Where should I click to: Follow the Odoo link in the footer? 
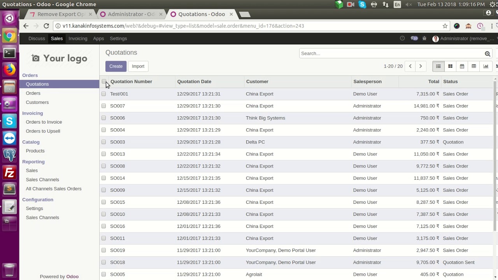(72, 276)
